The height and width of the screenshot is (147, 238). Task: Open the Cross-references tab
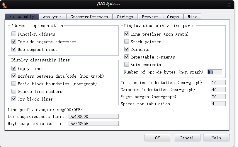point(89,17)
